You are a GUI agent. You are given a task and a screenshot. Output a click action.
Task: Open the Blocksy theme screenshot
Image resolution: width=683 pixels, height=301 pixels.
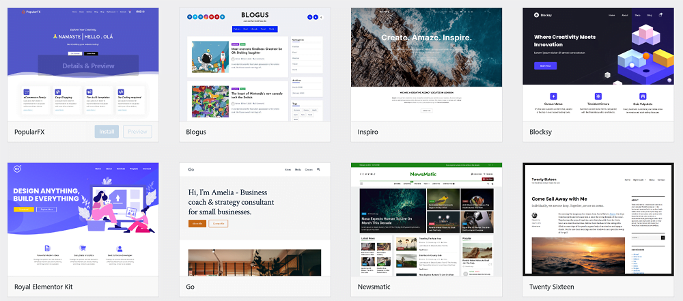coord(598,64)
